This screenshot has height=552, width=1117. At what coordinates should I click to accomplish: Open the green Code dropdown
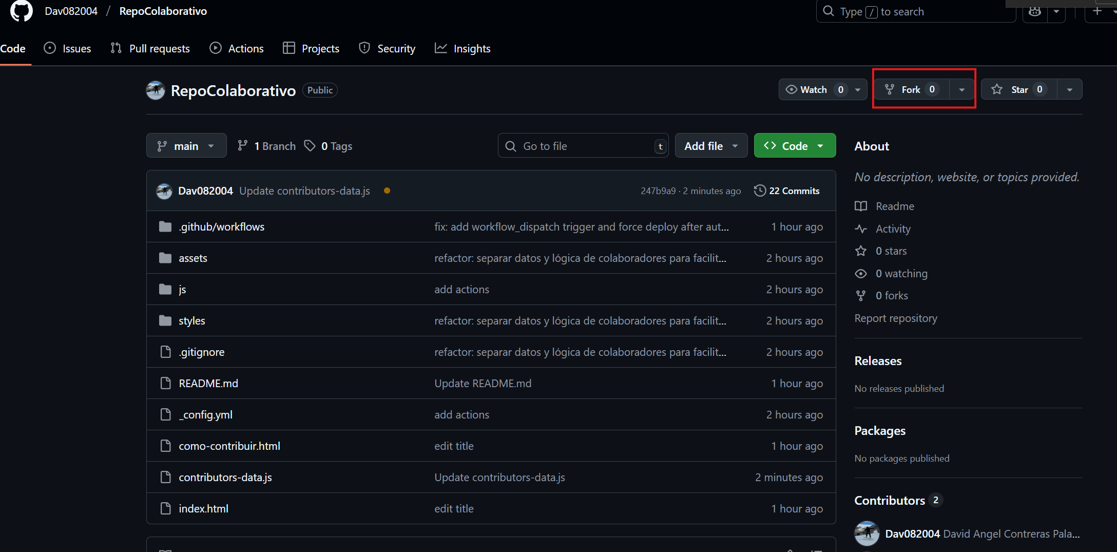click(x=795, y=146)
